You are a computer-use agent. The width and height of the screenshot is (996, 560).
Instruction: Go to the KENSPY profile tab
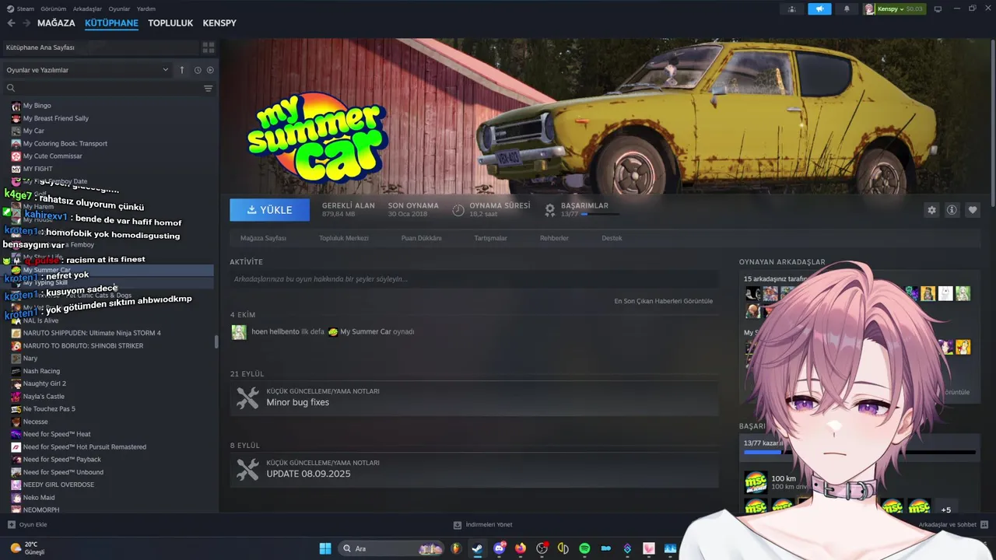click(x=219, y=23)
